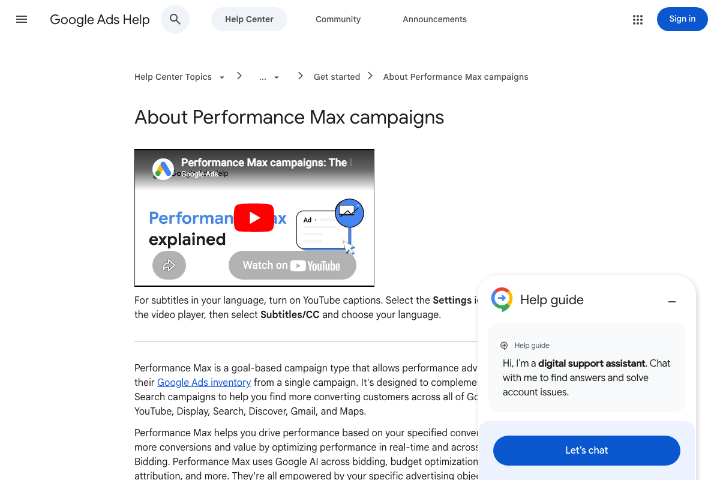Open the Google Ads inventory link

(x=204, y=382)
